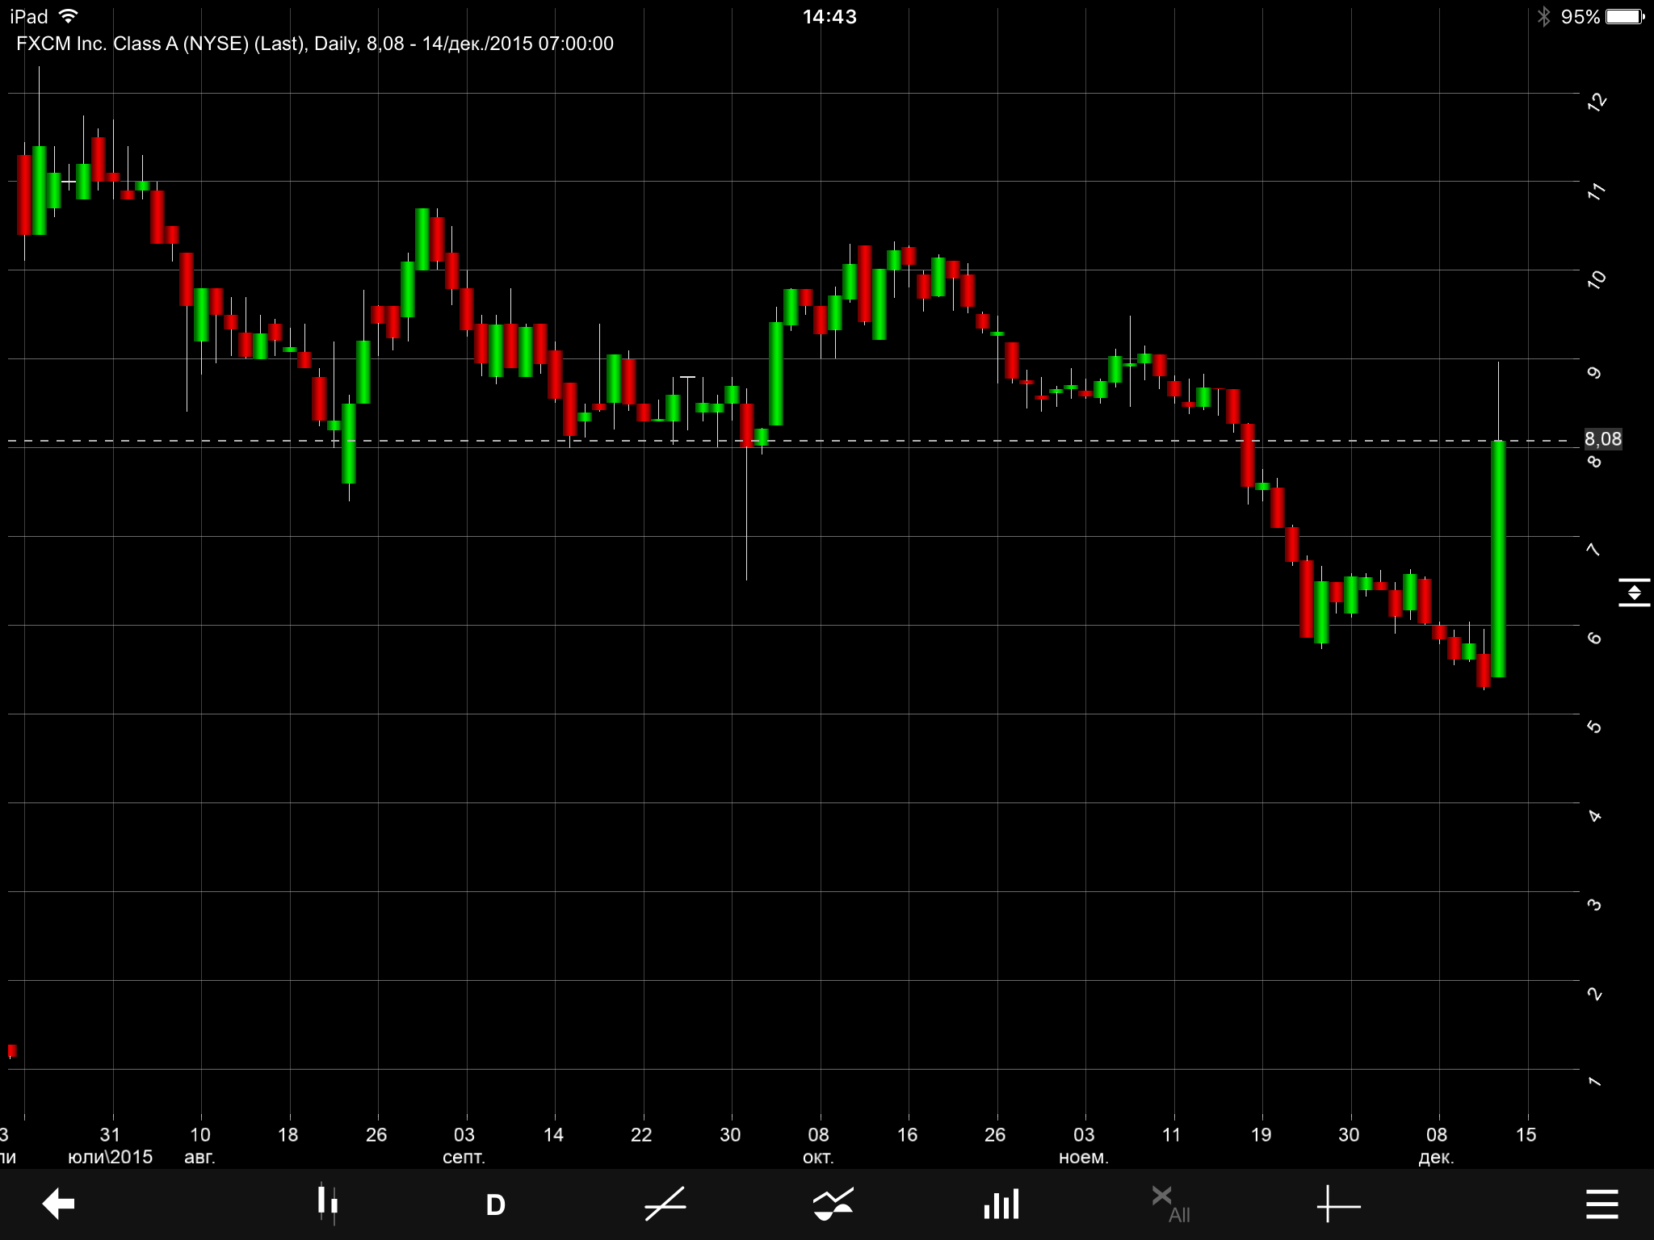Toggle the volume bars icon
The image size is (1654, 1240).
click(1001, 1204)
